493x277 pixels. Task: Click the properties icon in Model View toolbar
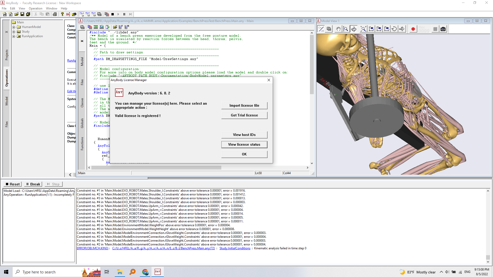[x=329, y=29]
